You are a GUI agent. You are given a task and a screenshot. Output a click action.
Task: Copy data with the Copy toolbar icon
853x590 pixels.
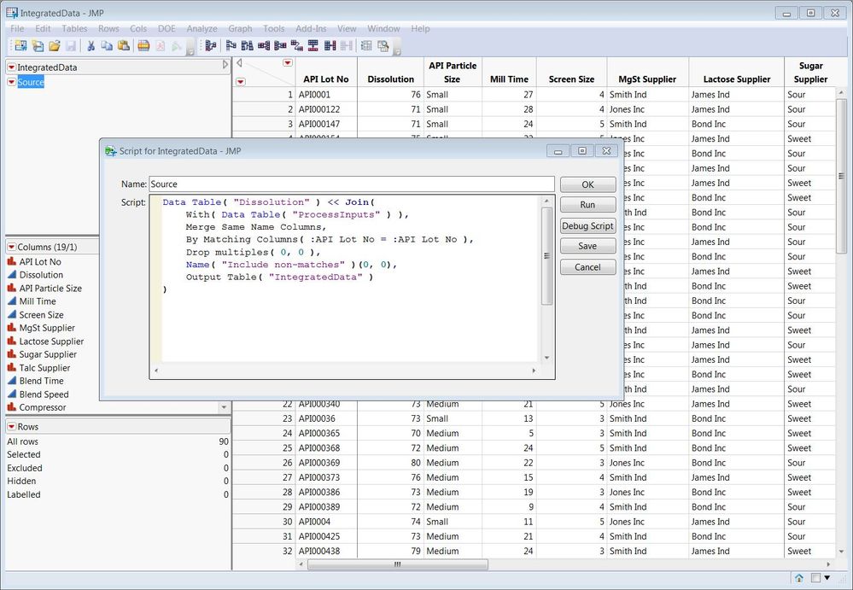pos(107,45)
